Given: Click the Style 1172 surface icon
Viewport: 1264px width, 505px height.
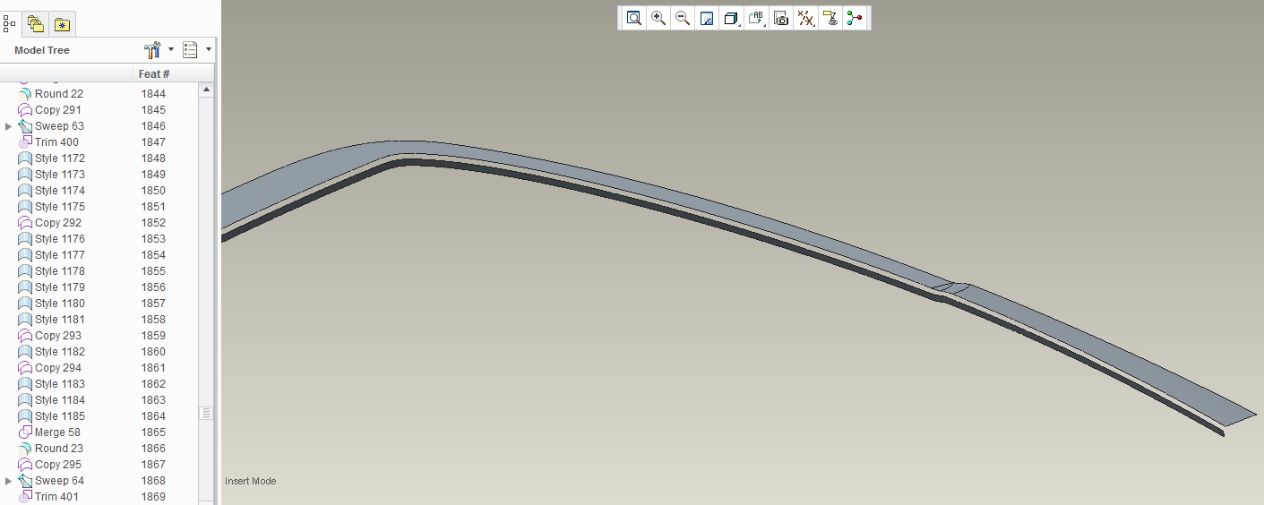Looking at the screenshot, I should coord(25,158).
